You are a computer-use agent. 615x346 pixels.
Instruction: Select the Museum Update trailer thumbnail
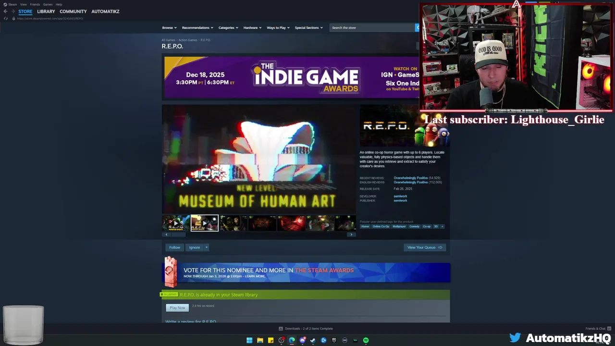tap(205, 223)
